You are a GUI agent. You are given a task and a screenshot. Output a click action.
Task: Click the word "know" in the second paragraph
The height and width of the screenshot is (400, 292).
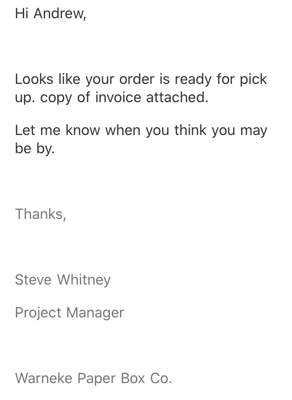click(x=83, y=130)
